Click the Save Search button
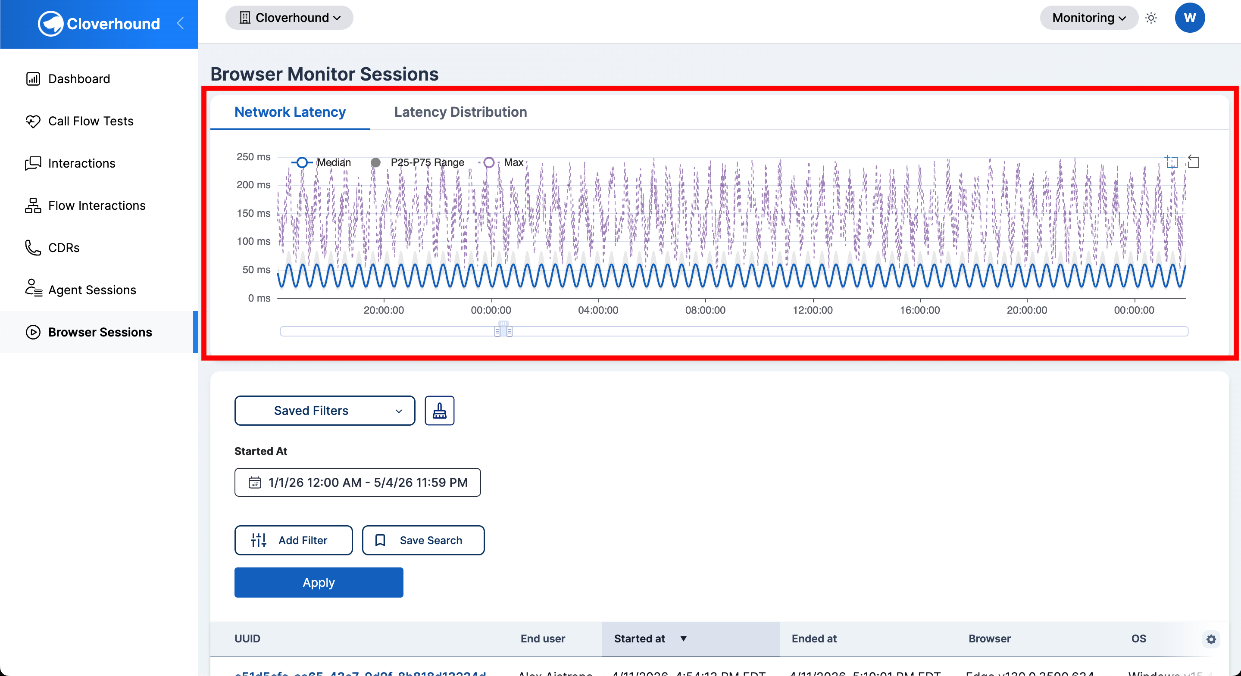The image size is (1241, 676). [423, 540]
